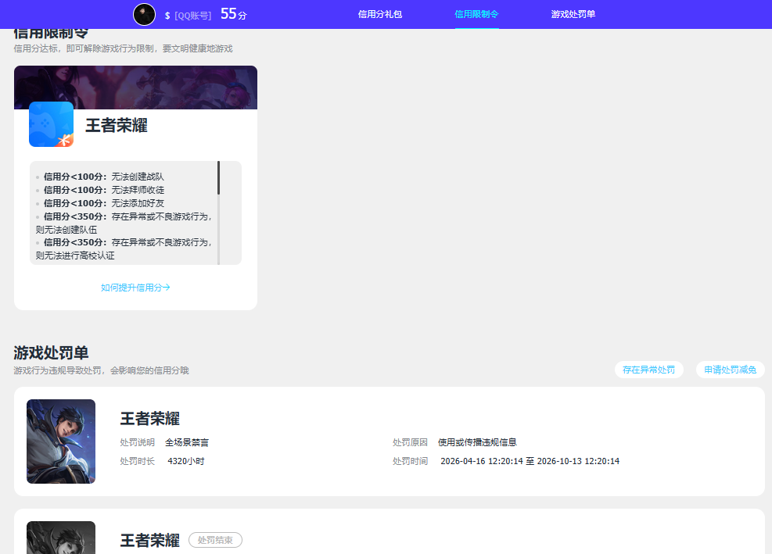Click the 55分 credit score

[x=233, y=14]
